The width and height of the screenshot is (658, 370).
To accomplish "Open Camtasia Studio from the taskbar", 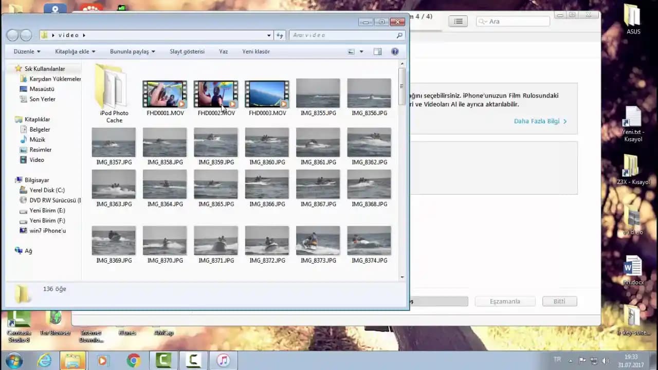I will [x=163, y=360].
